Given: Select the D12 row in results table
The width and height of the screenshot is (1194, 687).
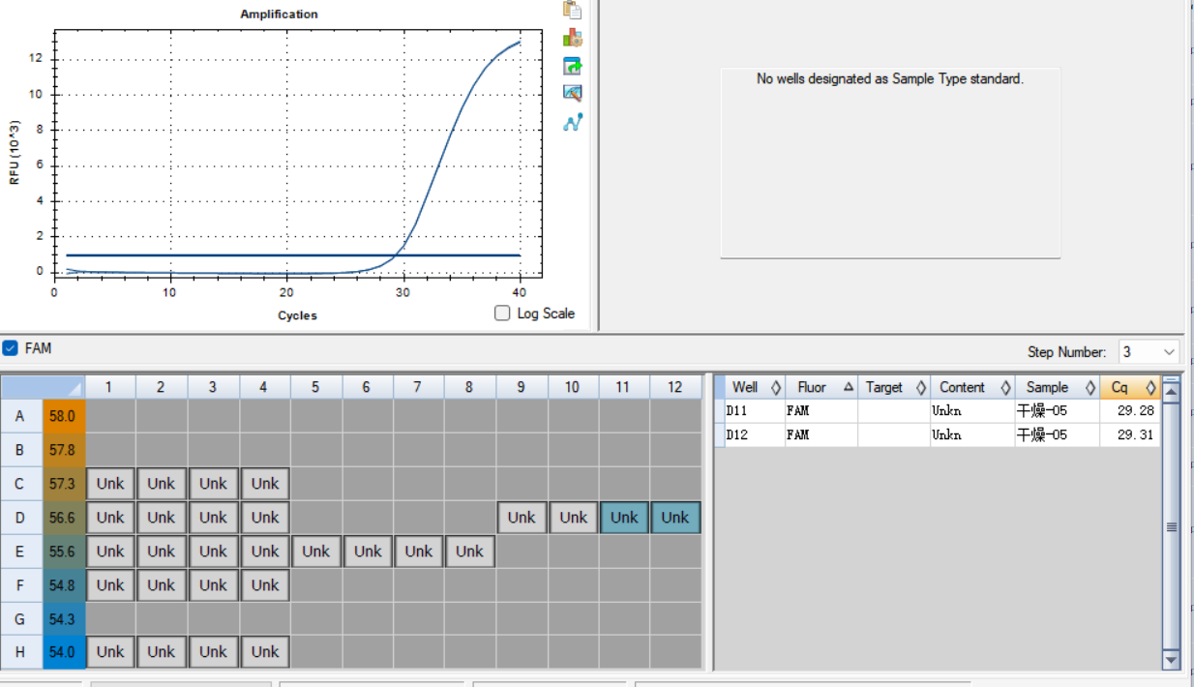Looking at the screenshot, I should pyautogui.click(x=937, y=435).
